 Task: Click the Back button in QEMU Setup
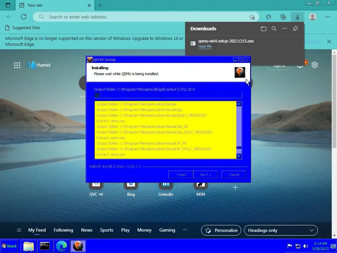click(181, 175)
